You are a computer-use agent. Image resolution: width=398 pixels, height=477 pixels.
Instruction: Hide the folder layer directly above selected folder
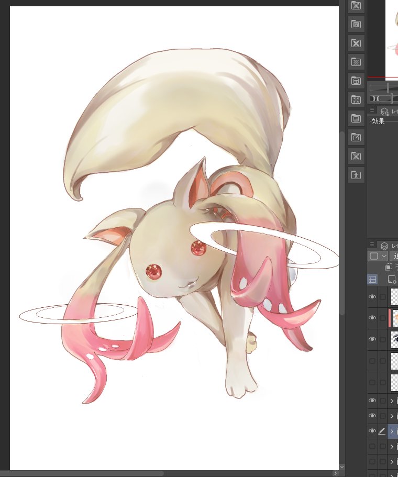(x=372, y=416)
